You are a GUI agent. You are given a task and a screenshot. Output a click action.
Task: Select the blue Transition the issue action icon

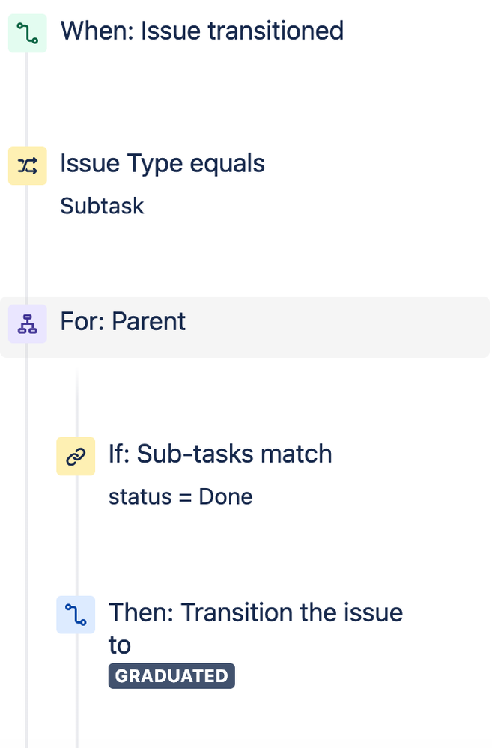76,615
